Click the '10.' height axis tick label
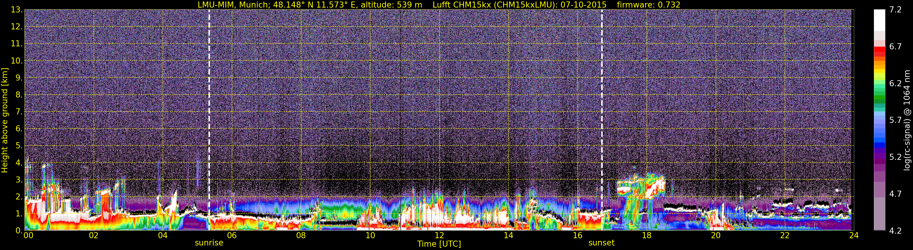This screenshot has height=250, width=913. 17,61
